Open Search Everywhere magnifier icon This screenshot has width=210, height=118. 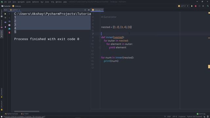pos(208,6)
